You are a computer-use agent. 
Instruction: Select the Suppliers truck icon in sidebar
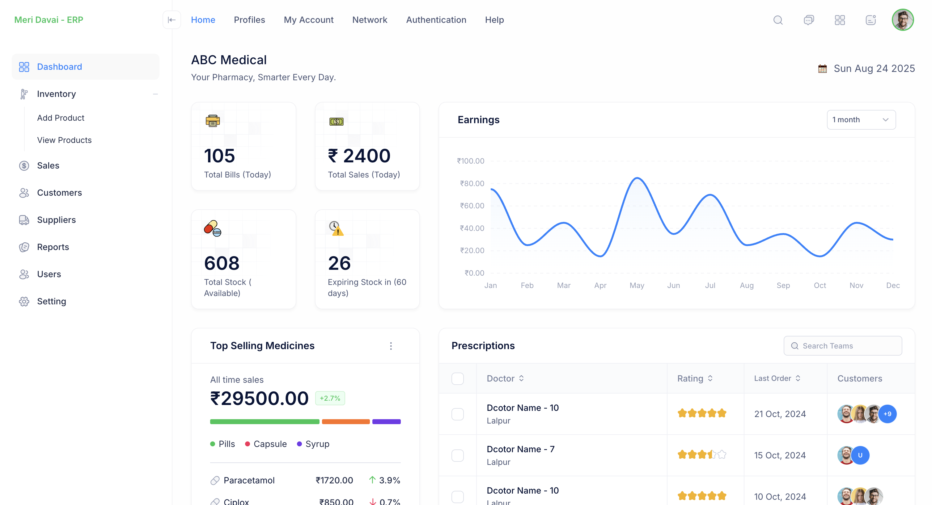pos(24,220)
